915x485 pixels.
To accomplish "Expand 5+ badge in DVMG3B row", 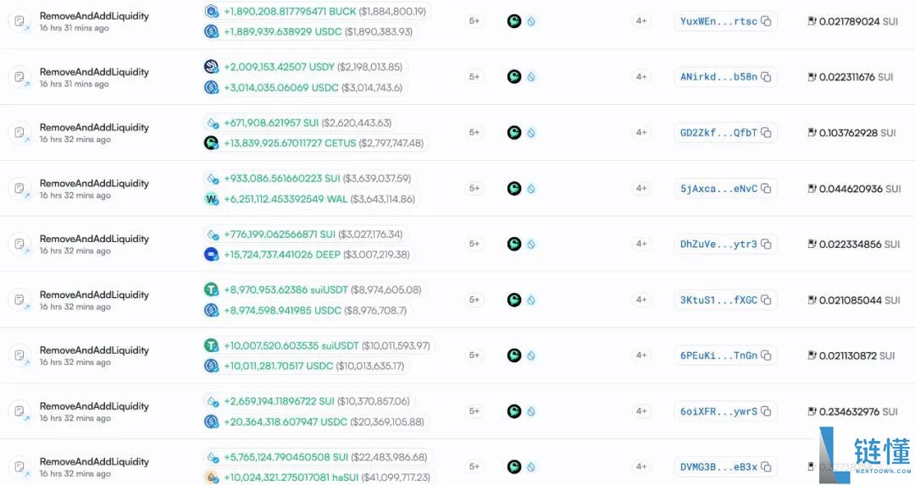I will [x=474, y=466].
